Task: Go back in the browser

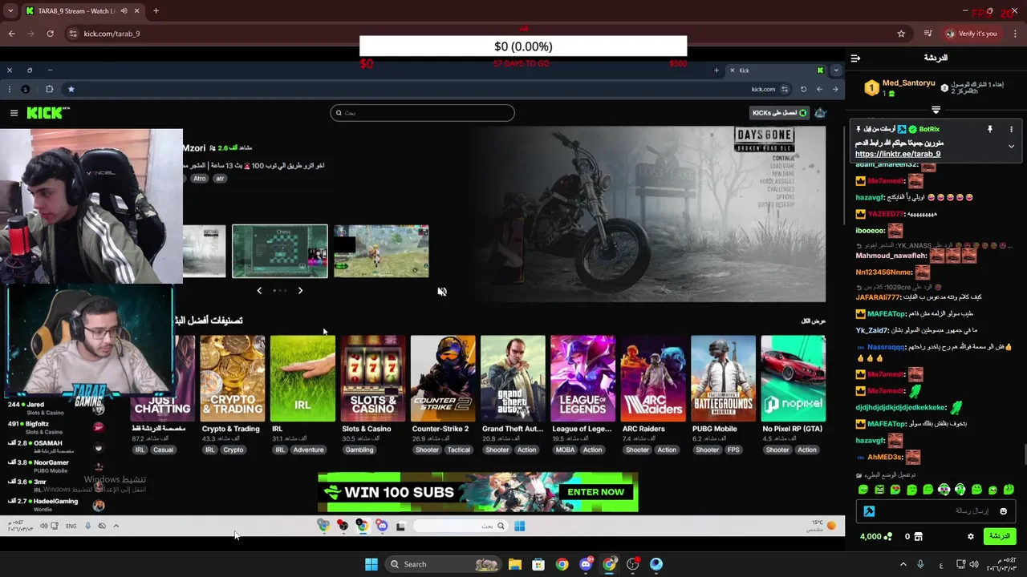Action: click(11, 34)
